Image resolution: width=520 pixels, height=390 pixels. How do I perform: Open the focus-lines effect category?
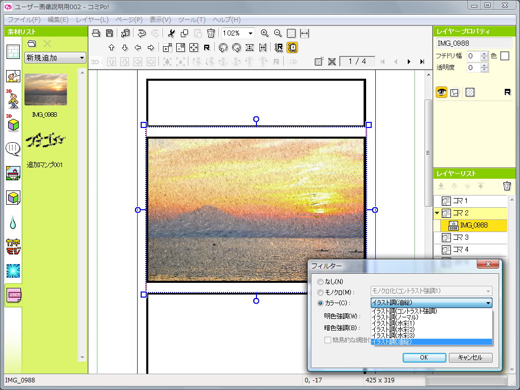[x=13, y=271]
